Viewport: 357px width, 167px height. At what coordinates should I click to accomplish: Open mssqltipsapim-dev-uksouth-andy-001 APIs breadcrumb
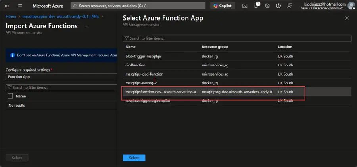61,17
